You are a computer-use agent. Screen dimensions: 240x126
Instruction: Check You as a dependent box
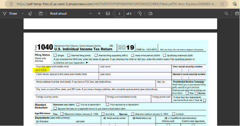[78, 105]
